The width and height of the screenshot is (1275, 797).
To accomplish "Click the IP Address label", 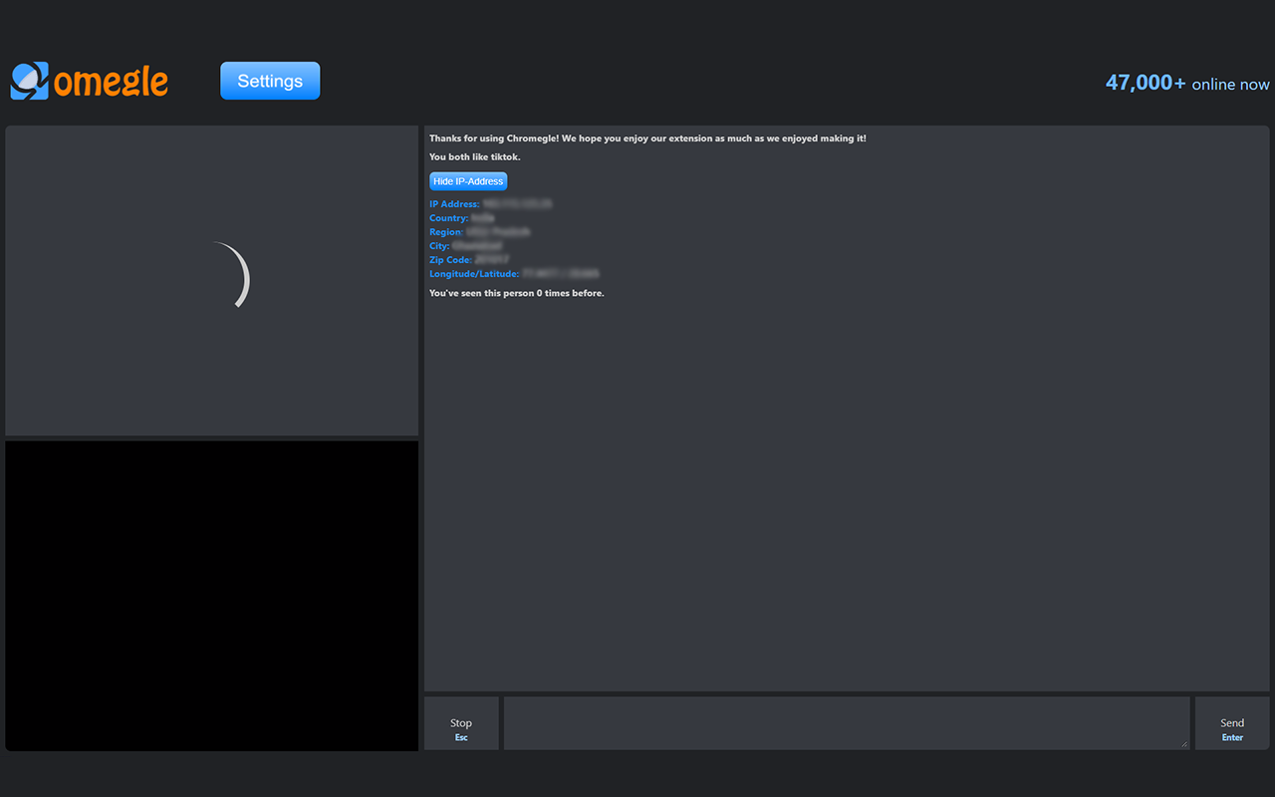I will coord(454,204).
